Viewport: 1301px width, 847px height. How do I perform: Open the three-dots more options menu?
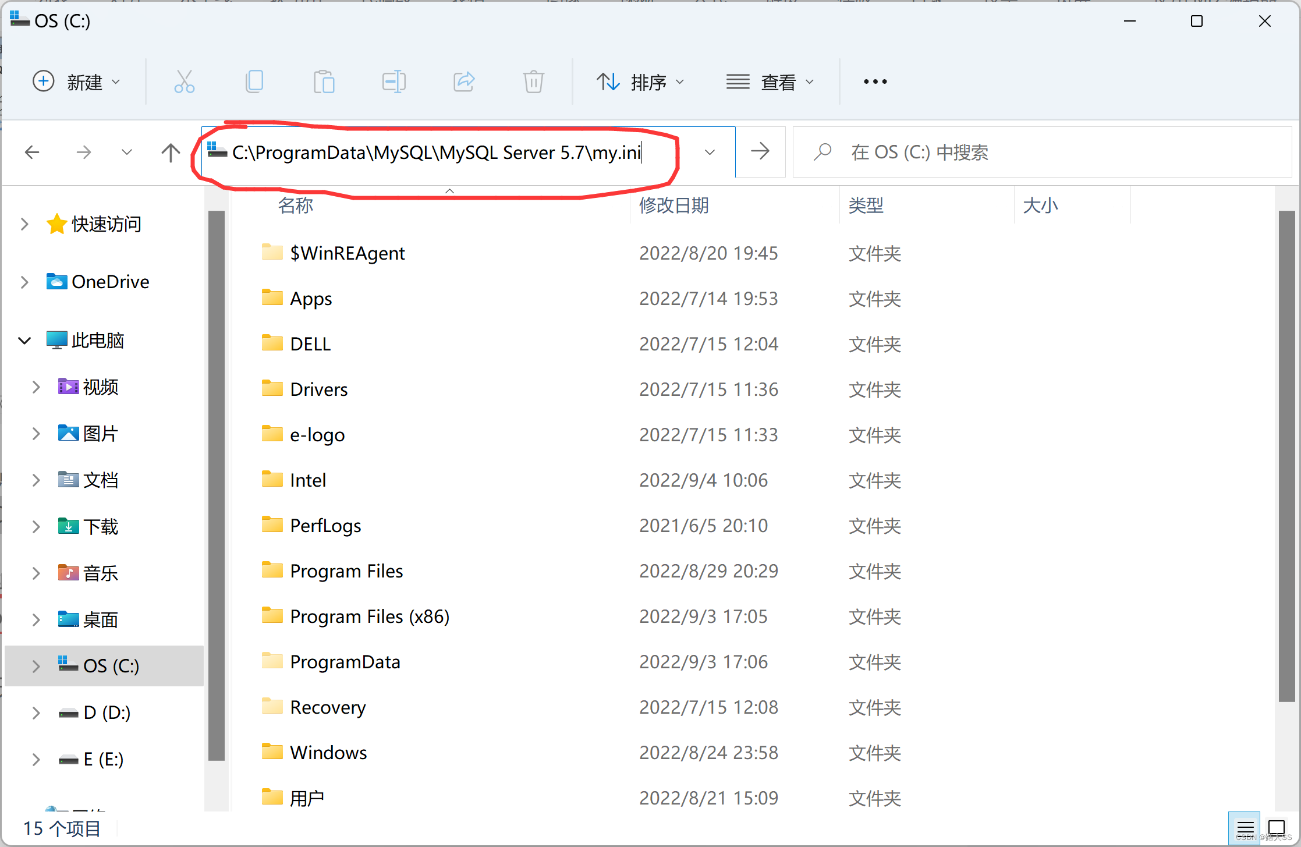[x=875, y=82]
